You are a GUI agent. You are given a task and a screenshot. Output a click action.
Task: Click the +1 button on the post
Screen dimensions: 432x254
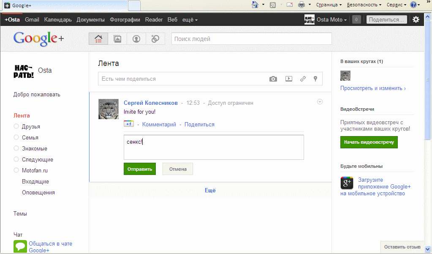click(x=129, y=124)
